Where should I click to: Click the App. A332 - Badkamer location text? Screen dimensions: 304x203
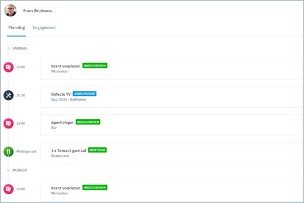[69, 100]
